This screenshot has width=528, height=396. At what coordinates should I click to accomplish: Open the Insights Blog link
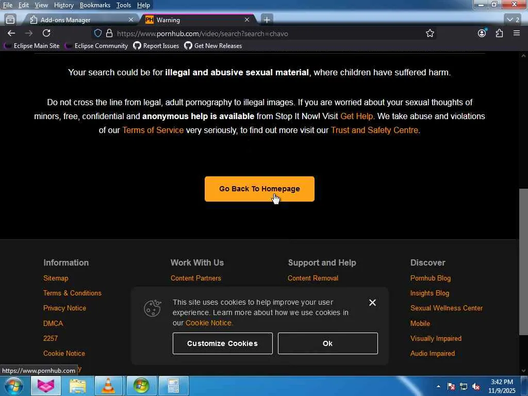click(x=430, y=293)
